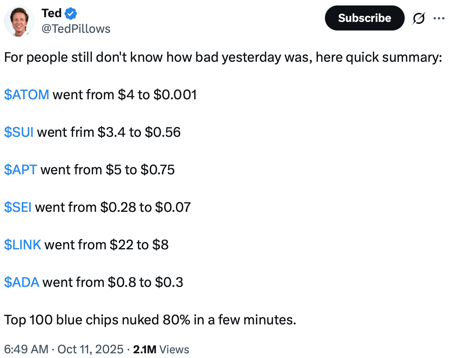Click the 'Top 100 blue chips' closing line
This screenshot has height=358, width=452.
coord(150,320)
